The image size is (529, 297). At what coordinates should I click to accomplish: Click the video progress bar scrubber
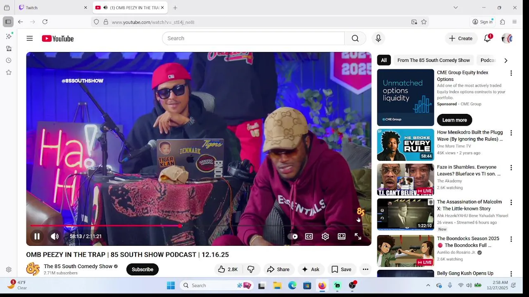[180, 226]
